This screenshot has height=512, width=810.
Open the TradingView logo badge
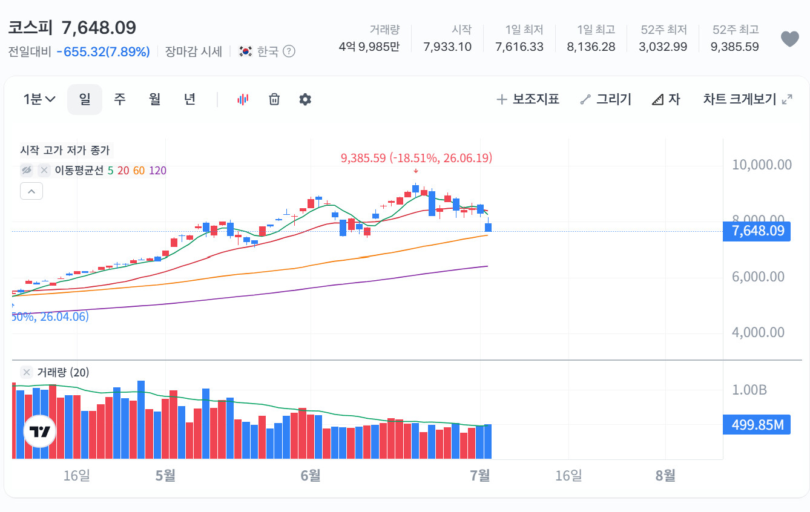point(40,432)
